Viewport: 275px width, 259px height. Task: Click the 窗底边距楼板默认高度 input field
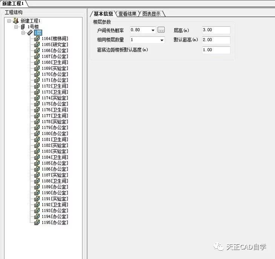216,50
